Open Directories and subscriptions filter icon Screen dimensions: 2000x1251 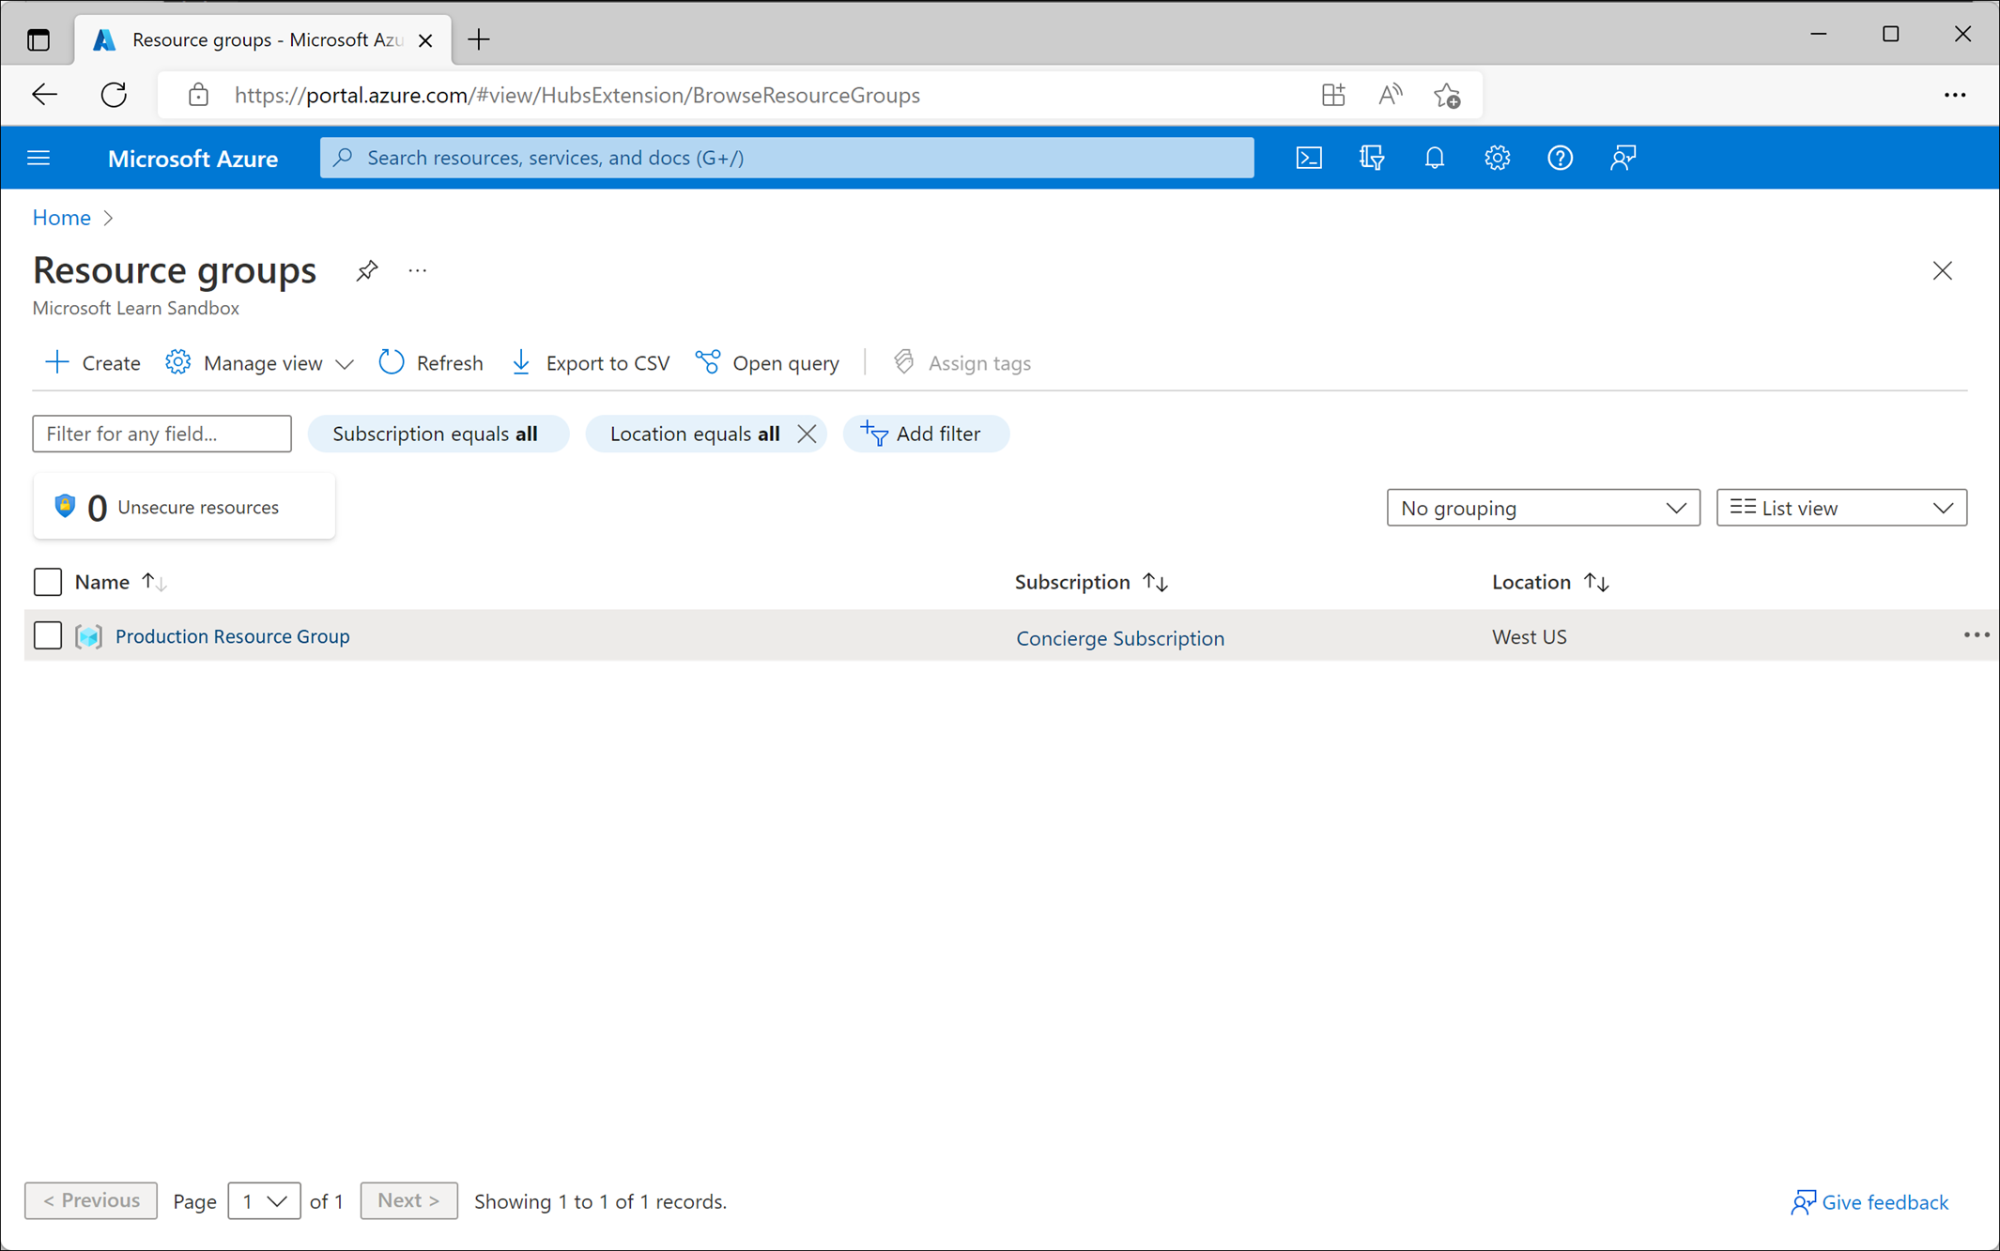point(1372,158)
